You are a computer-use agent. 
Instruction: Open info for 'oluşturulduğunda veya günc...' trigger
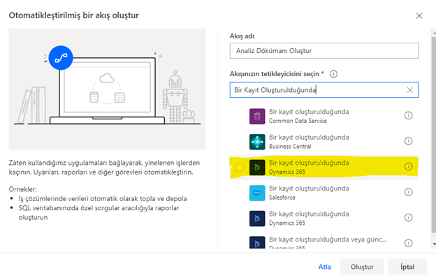pyautogui.click(x=408, y=243)
